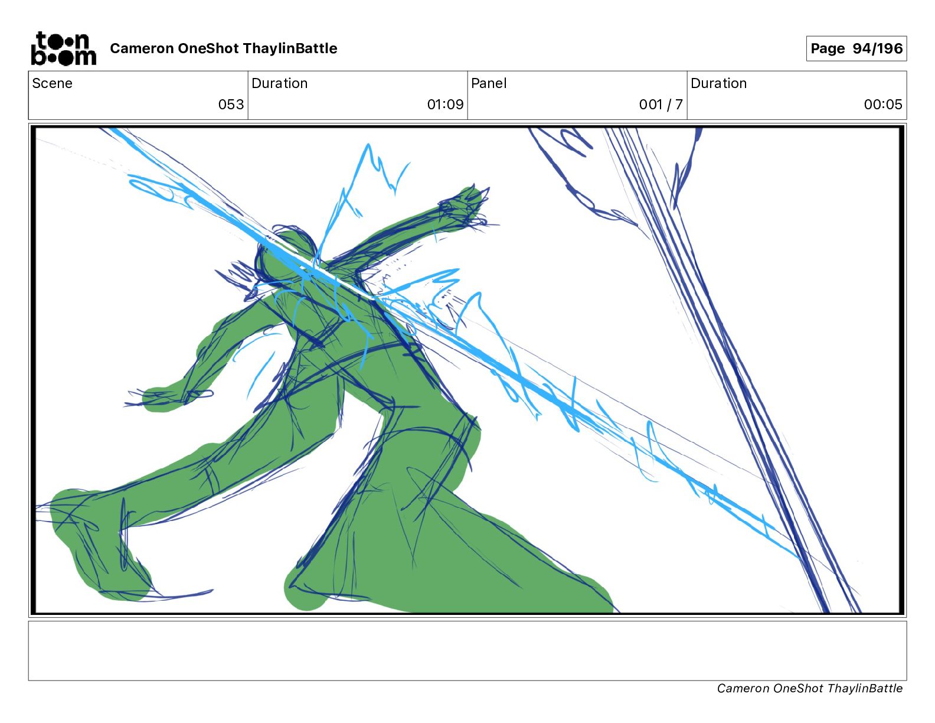Click the empty notes box below panel
The width and height of the screenshot is (935, 723).
click(x=467, y=650)
